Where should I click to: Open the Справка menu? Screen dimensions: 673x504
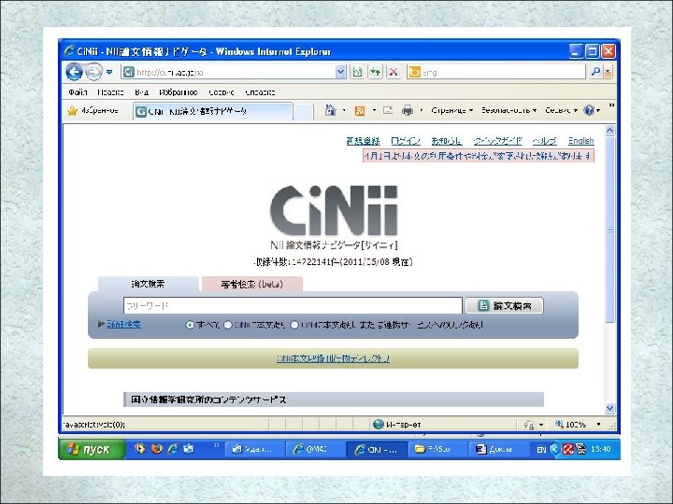(260, 92)
